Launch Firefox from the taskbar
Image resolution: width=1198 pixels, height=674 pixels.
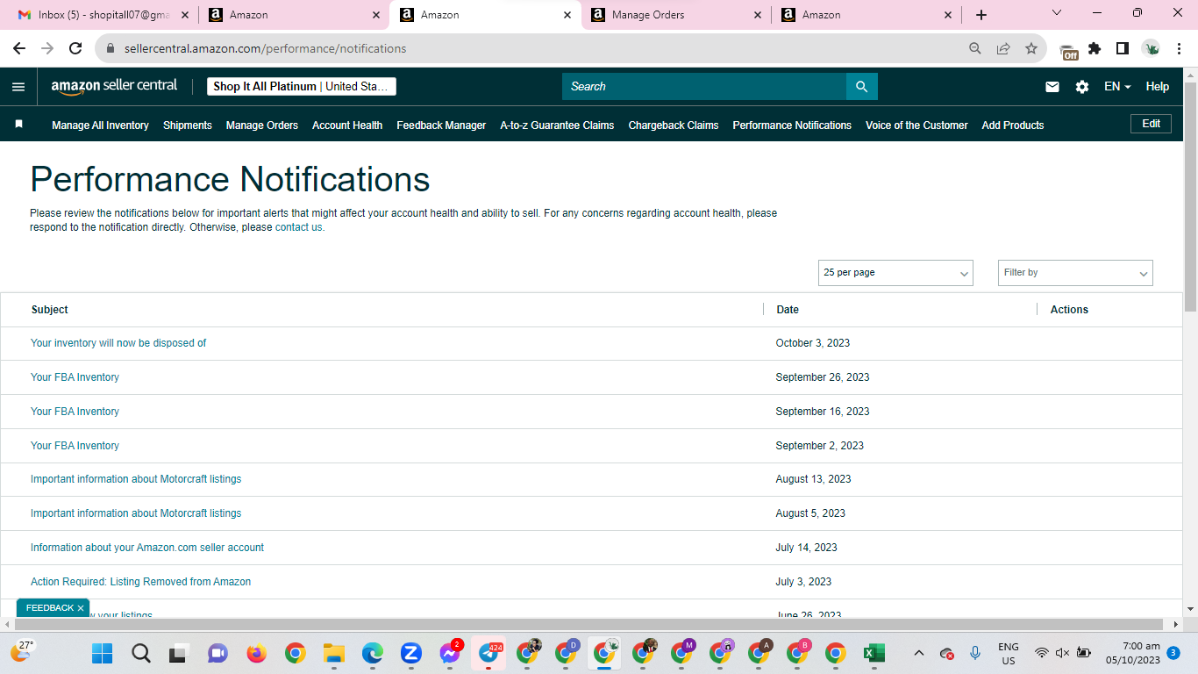point(256,653)
